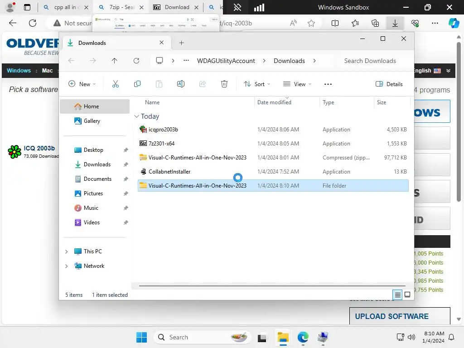Select Home in the navigation pane
The image size is (464, 348).
click(x=95, y=106)
